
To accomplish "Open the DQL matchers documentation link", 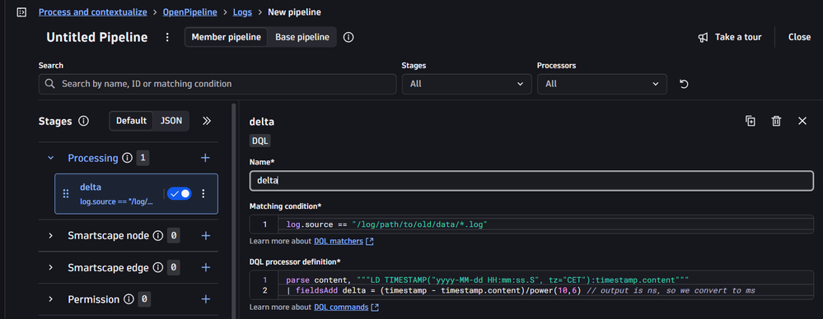I will [344, 242].
